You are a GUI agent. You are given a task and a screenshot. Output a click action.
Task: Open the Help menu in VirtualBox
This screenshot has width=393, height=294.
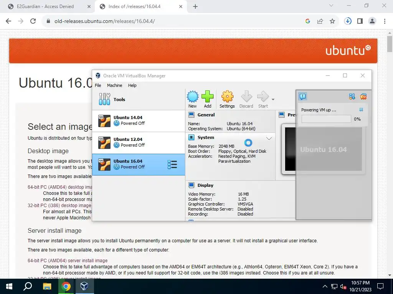(132, 85)
